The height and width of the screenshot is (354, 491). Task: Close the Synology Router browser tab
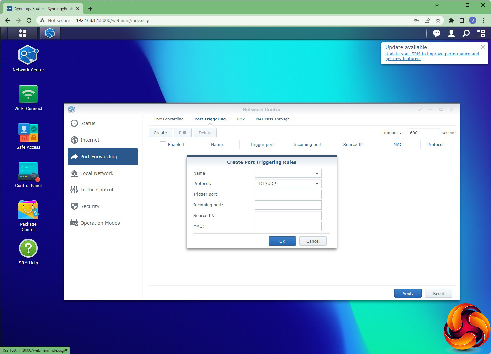[x=78, y=9]
